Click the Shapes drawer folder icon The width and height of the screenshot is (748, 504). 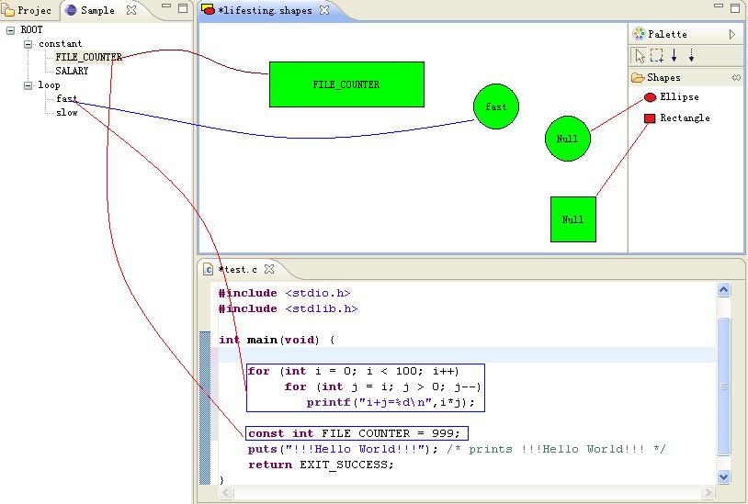pyautogui.click(x=638, y=77)
